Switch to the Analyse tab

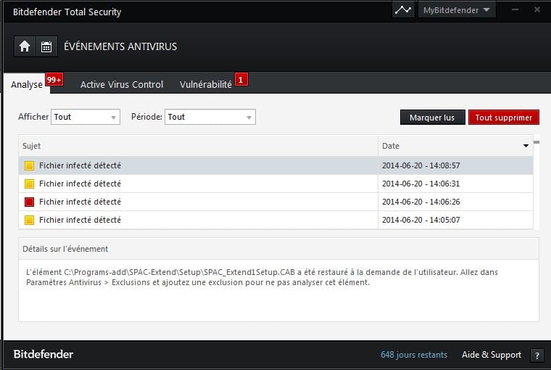coord(27,84)
